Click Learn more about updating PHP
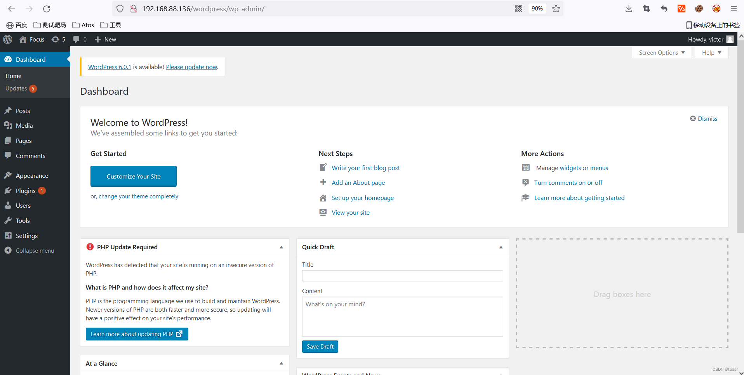 [x=137, y=334]
